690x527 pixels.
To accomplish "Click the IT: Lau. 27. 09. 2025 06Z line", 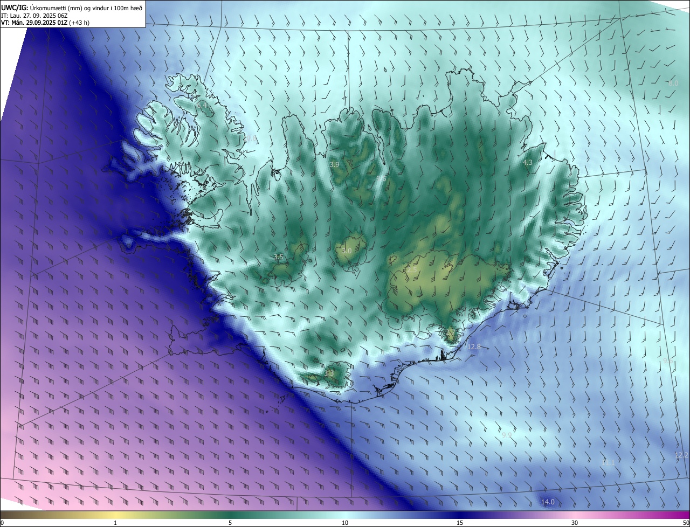I will pyautogui.click(x=34, y=15).
